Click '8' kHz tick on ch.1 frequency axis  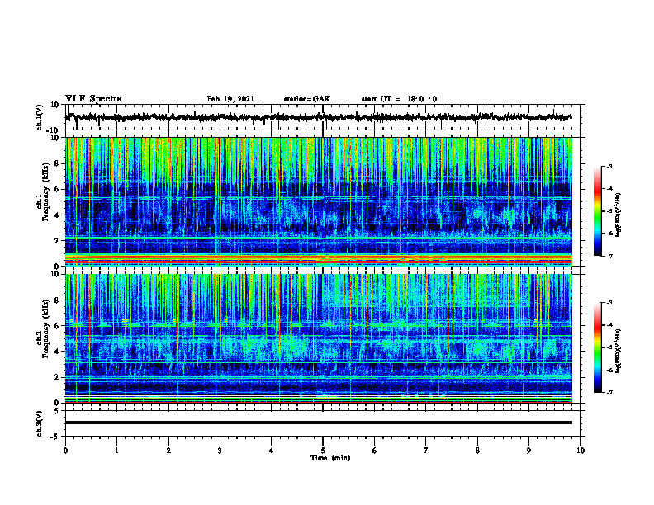(58, 163)
